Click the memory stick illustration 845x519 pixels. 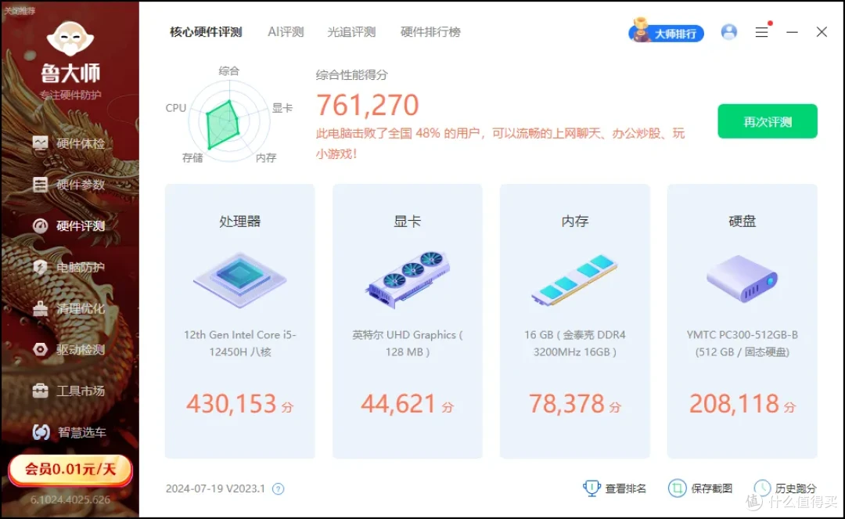coord(574,280)
